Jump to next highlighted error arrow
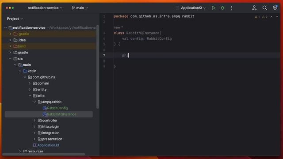The height and width of the screenshot is (159, 283). [x=277, y=17]
